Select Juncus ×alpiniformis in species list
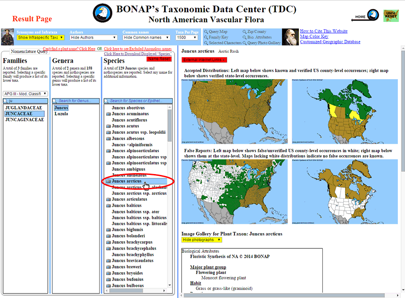Viewport: 405px width, 298px height. click(132, 145)
